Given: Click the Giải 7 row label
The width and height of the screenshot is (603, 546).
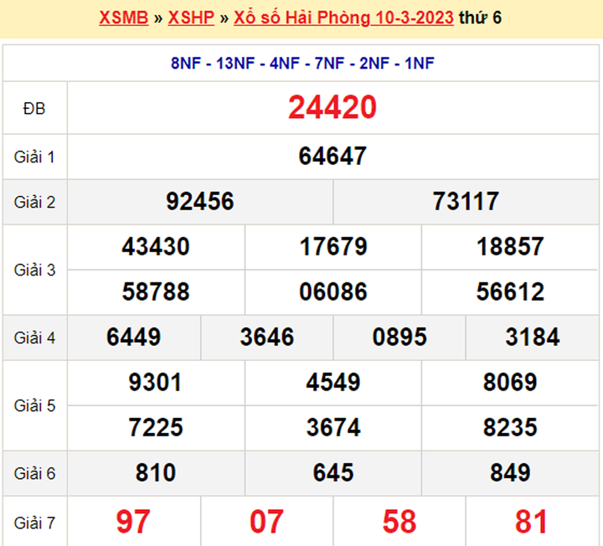Looking at the screenshot, I should coord(35,523).
